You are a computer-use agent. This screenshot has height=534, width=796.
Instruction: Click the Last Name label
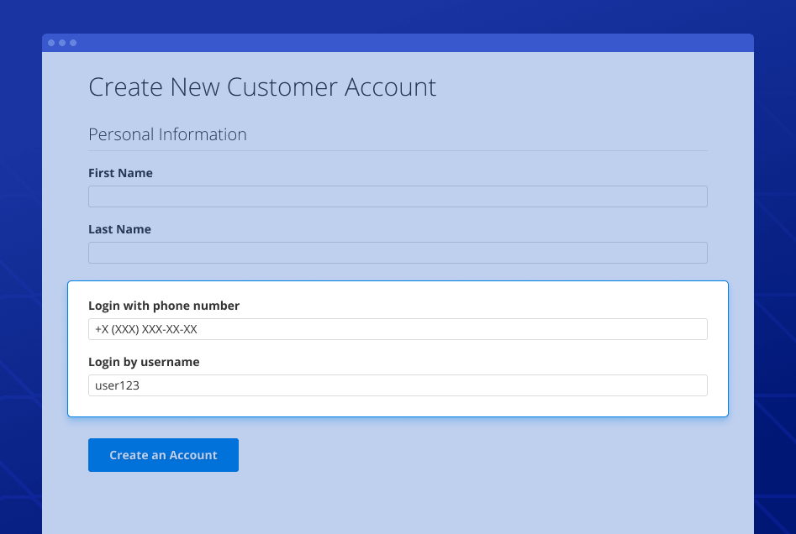(x=119, y=229)
